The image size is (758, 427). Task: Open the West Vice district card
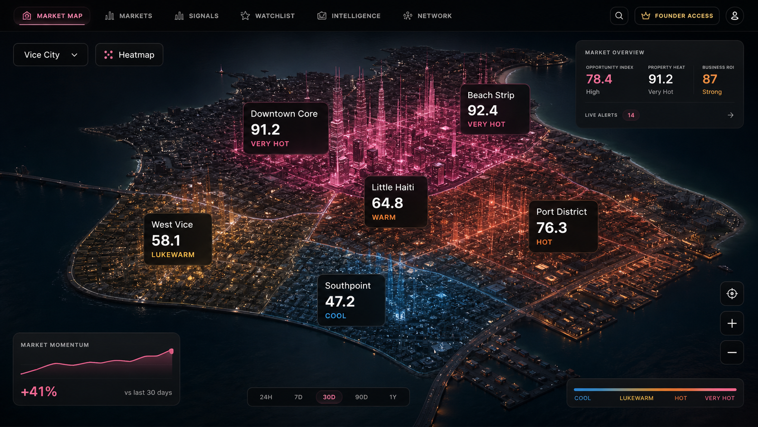click(x=178, y=239)
